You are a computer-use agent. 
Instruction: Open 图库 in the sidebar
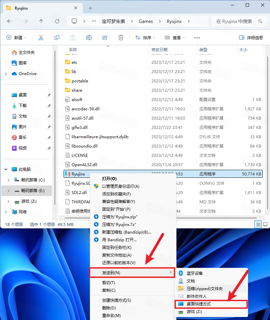19,63
